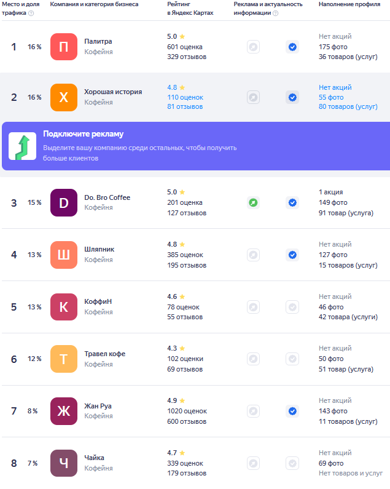Open the Do. Bro Coffee purple logo
Viewport: 390px width, 489px height.
[64, 203]
